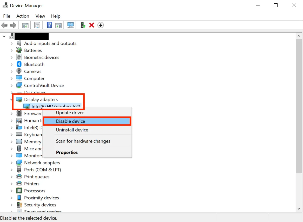Open the Properties sheet toolbar icon
The image size is (303, 222).
37,25
